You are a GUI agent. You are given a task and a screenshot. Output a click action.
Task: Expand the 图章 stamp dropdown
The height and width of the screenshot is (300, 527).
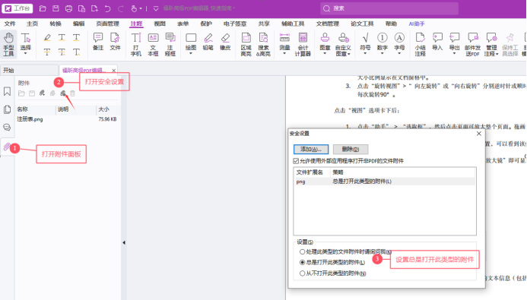pyautogui.click(x=325, y=53)
